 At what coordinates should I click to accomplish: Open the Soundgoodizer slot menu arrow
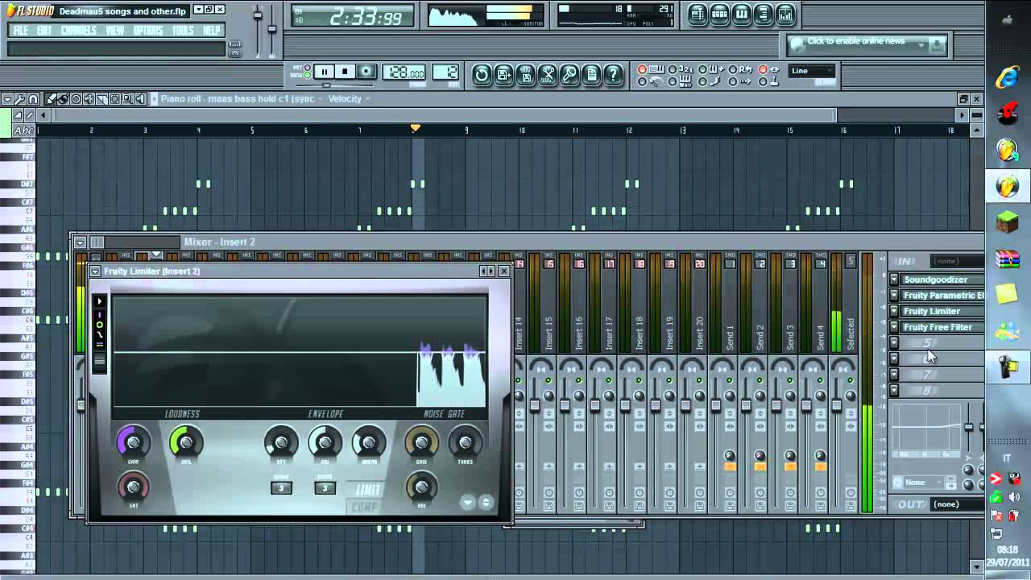(893, 280)
